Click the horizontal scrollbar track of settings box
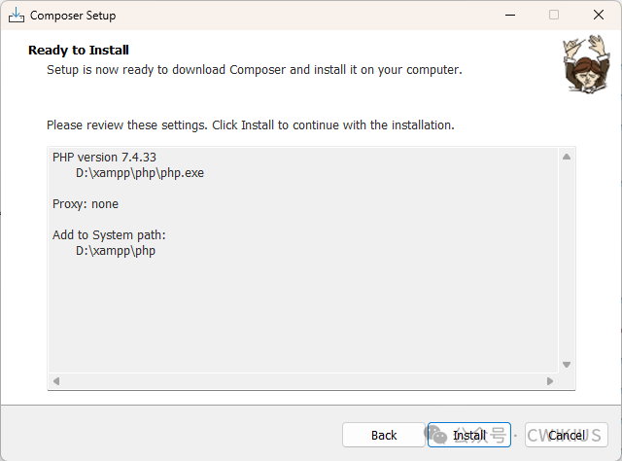The image size is (622, 461). click(x=303, y=380)
